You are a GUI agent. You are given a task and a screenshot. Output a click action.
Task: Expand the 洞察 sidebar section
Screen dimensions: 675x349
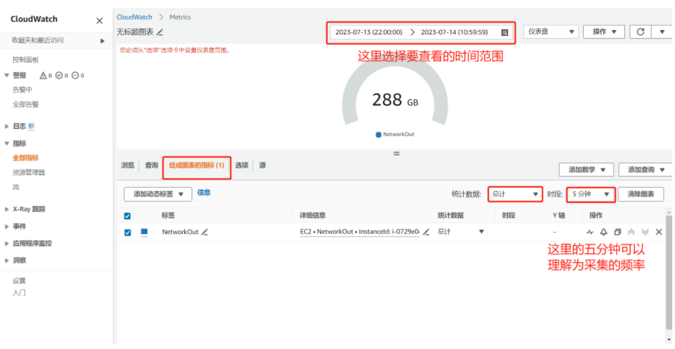[7, 260]
